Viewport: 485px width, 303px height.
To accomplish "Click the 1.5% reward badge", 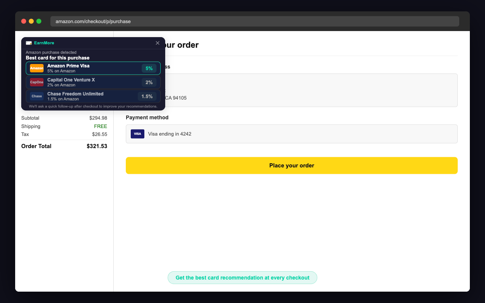I will [x=147, y=96].
